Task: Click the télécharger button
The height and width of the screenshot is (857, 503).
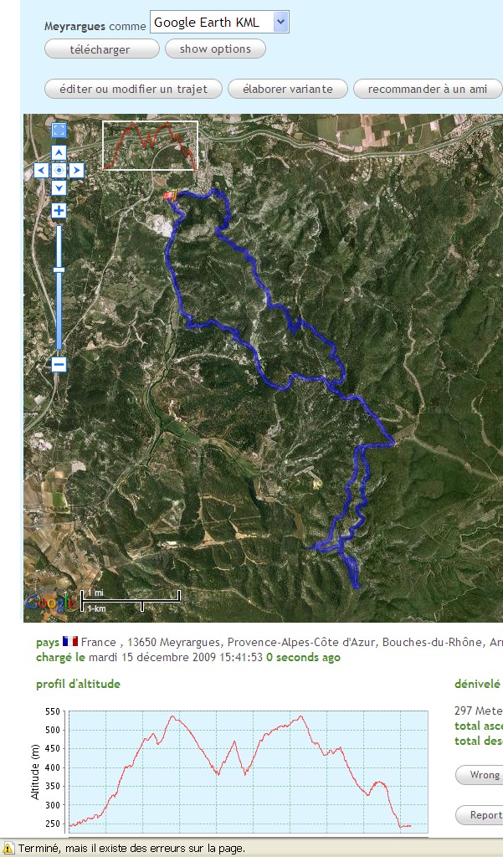Action: (x=102, y=49)
